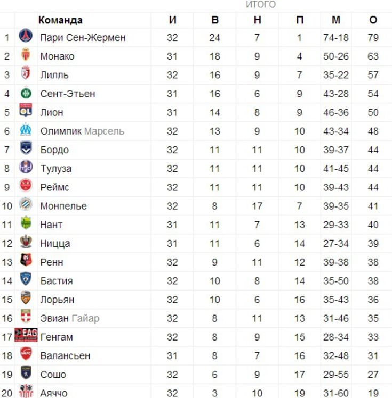Image resolution: width=392 pixels, height=398 pixels.
Task: Click the purple Toulouse crest
Action: [26, 167]
